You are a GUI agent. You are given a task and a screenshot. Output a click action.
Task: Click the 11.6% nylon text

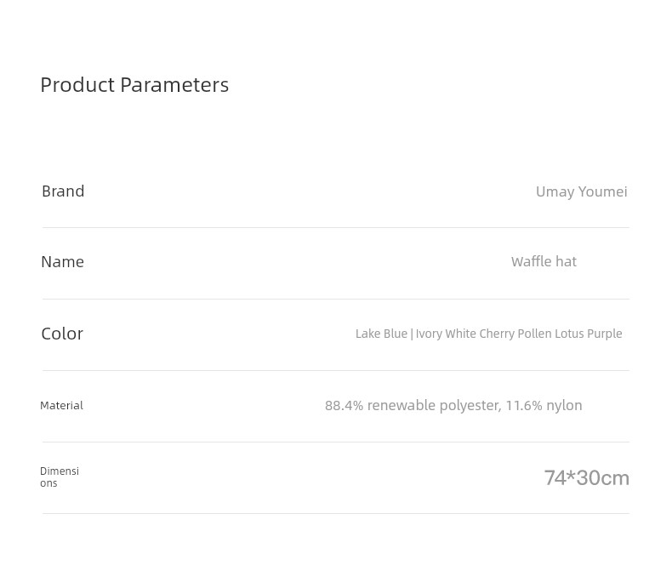click(x=544, y=405)
